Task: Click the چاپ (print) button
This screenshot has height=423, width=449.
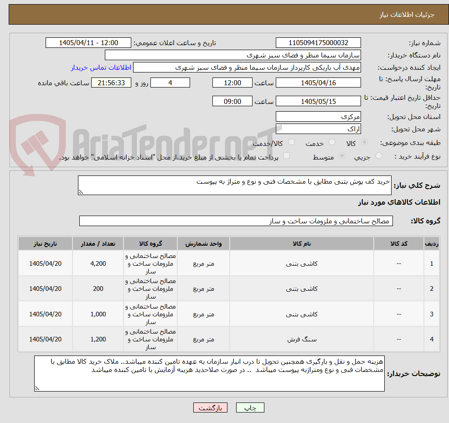Action: tap(250, 408)
